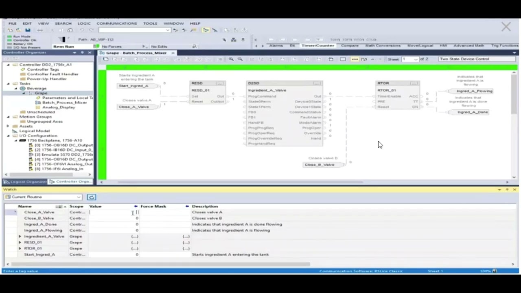
Task: Click the refresh icon in Watch pane
Action: 92,197
